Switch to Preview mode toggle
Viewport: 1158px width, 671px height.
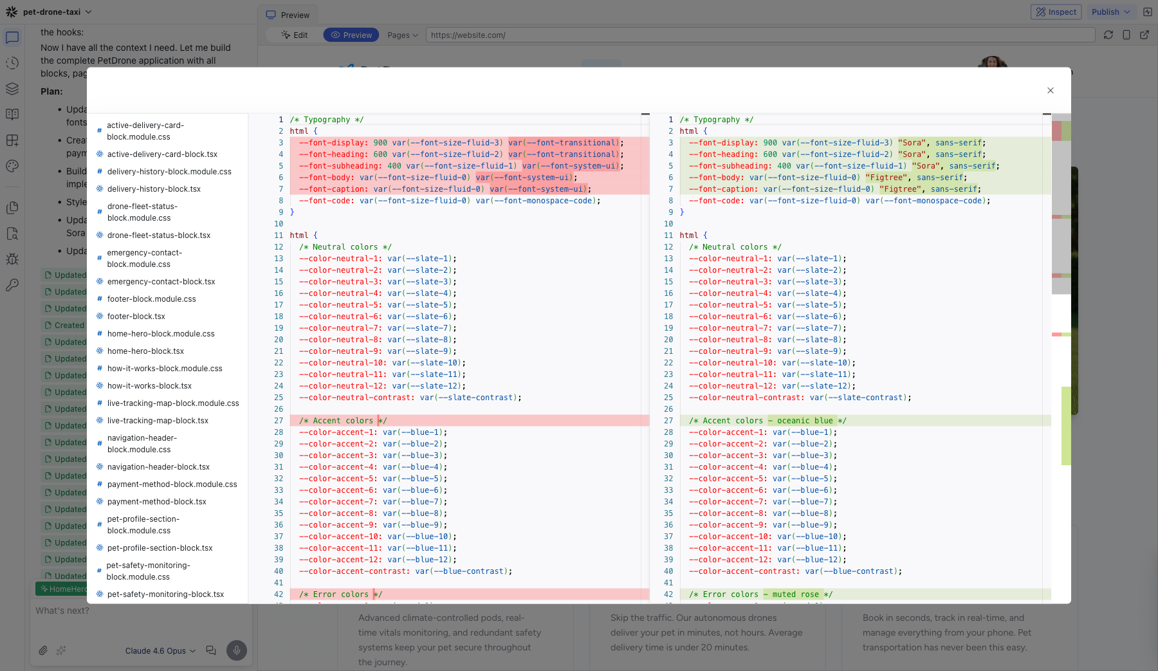[351, 35]
